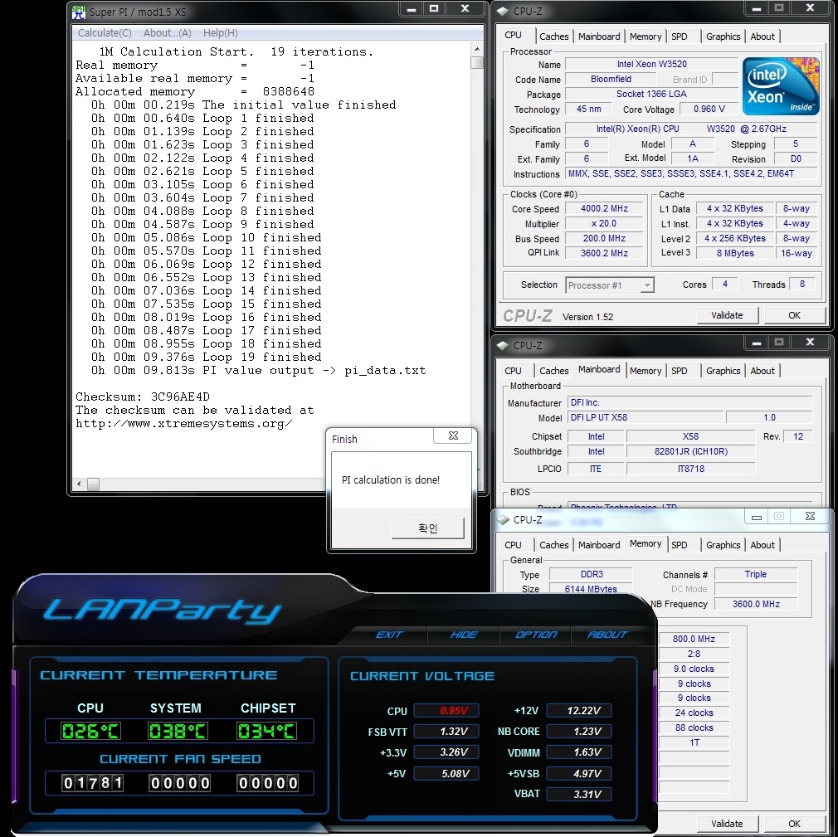Click the QPI Link value 3600.2 MHz
Image resolution: width=838 pixels, height=837 pixels.
click(x=604, y=253)
